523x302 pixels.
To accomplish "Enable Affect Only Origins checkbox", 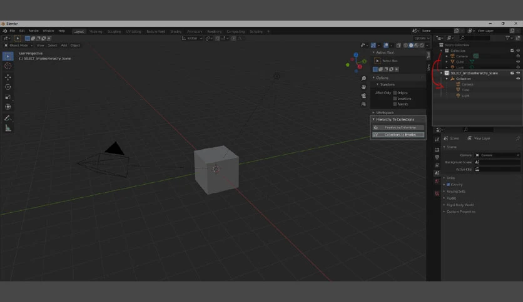I will point(395,93).
